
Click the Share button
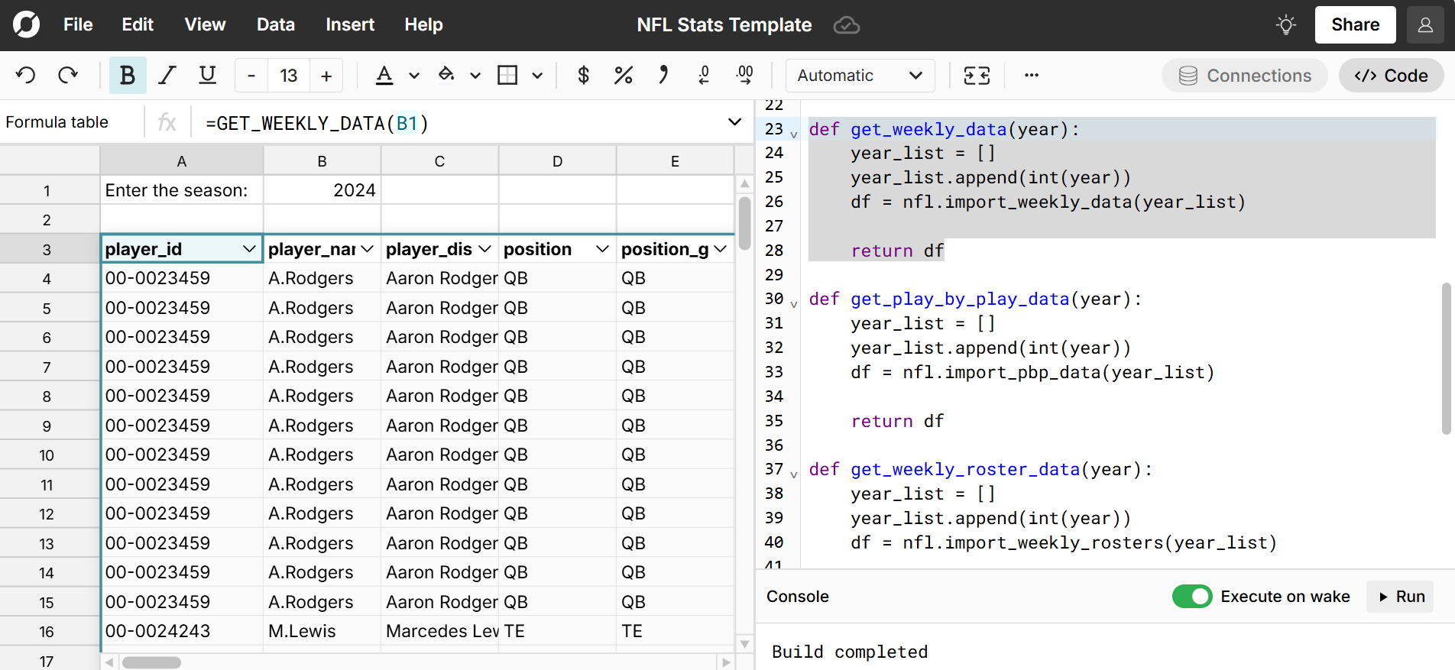(x=1355, y=25)
